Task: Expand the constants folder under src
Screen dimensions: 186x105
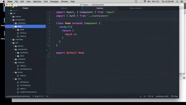Action: (11, 40)
